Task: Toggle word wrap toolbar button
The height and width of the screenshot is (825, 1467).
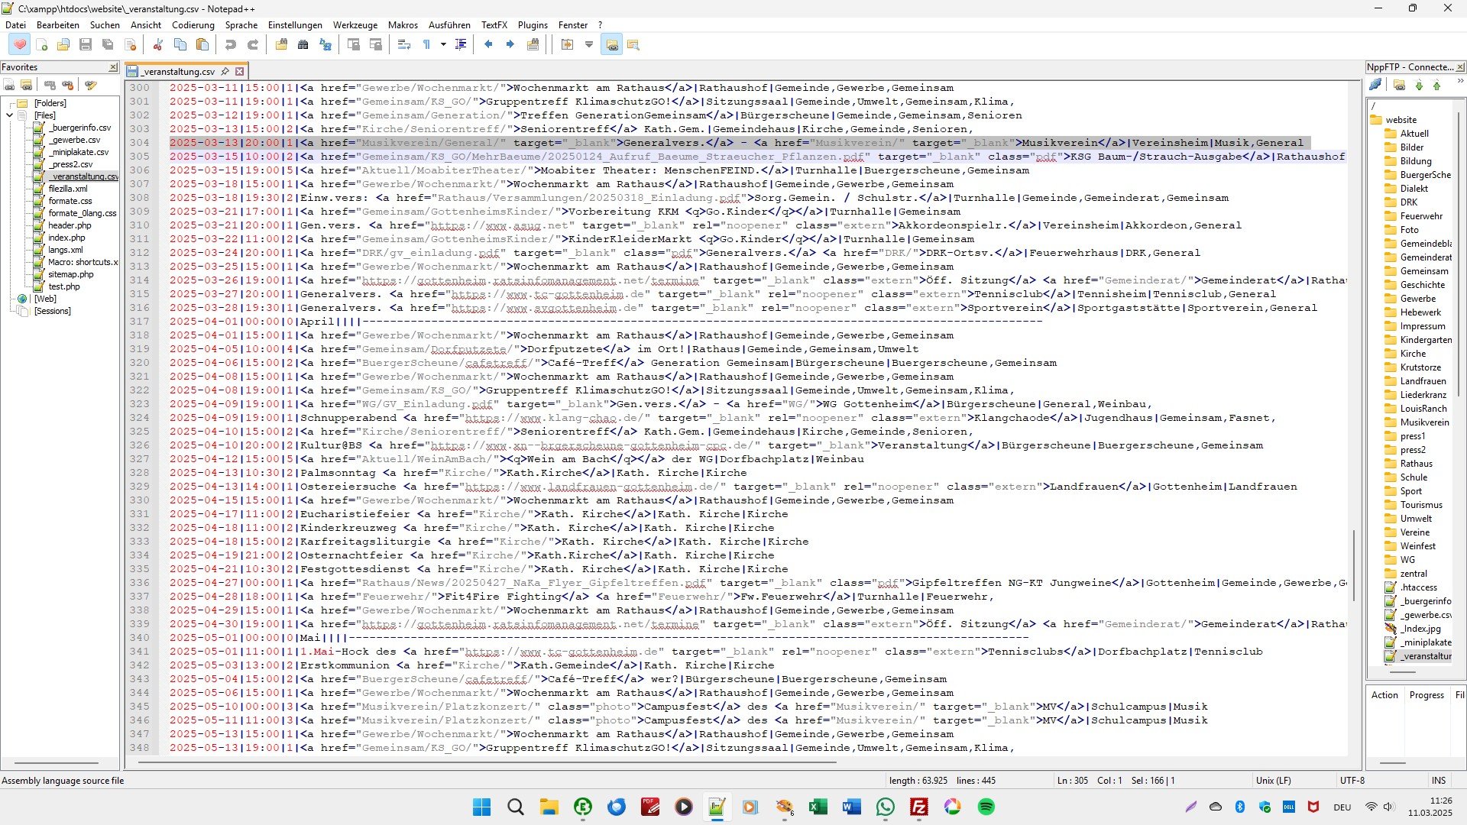Action: (x=404, y=45)
